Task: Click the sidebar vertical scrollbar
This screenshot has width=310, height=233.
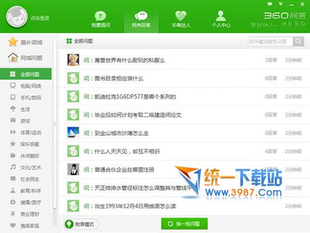Action: point(55,124)
